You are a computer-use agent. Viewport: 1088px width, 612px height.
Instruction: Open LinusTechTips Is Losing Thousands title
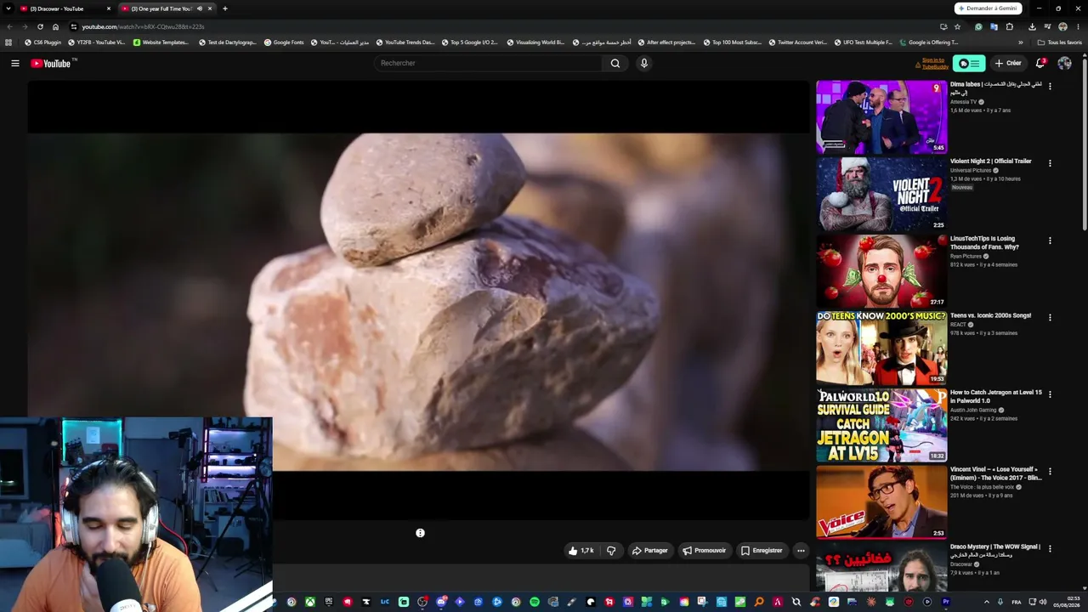[x=984, y=243]
